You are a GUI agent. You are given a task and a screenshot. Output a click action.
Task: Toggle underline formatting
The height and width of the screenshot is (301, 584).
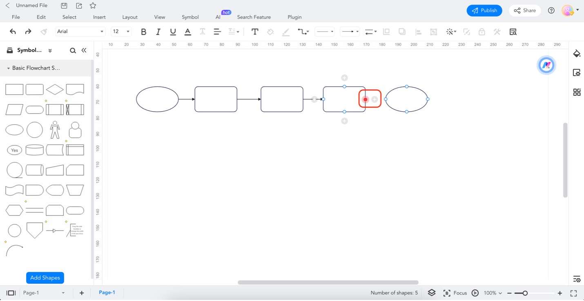tap(173, 31)
